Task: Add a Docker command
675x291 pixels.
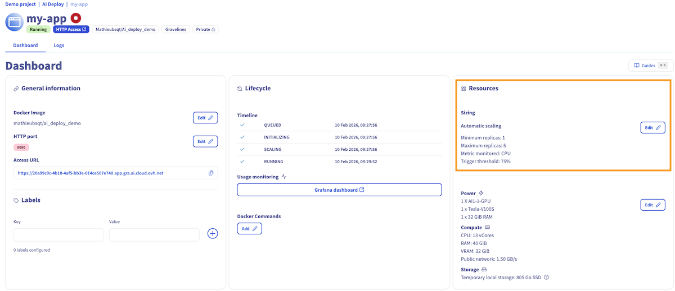Action: [249, 229]
